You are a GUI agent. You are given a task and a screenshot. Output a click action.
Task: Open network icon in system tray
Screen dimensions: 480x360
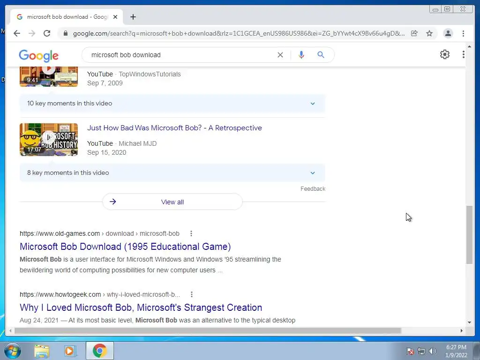click(x=421, y=351)
